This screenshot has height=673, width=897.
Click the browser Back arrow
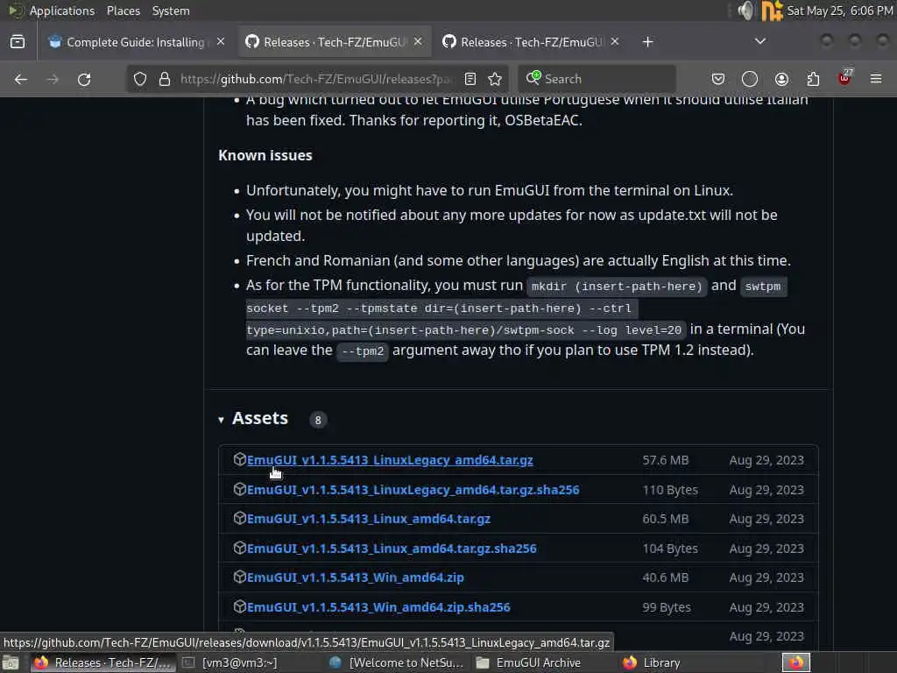pos(21,79)
